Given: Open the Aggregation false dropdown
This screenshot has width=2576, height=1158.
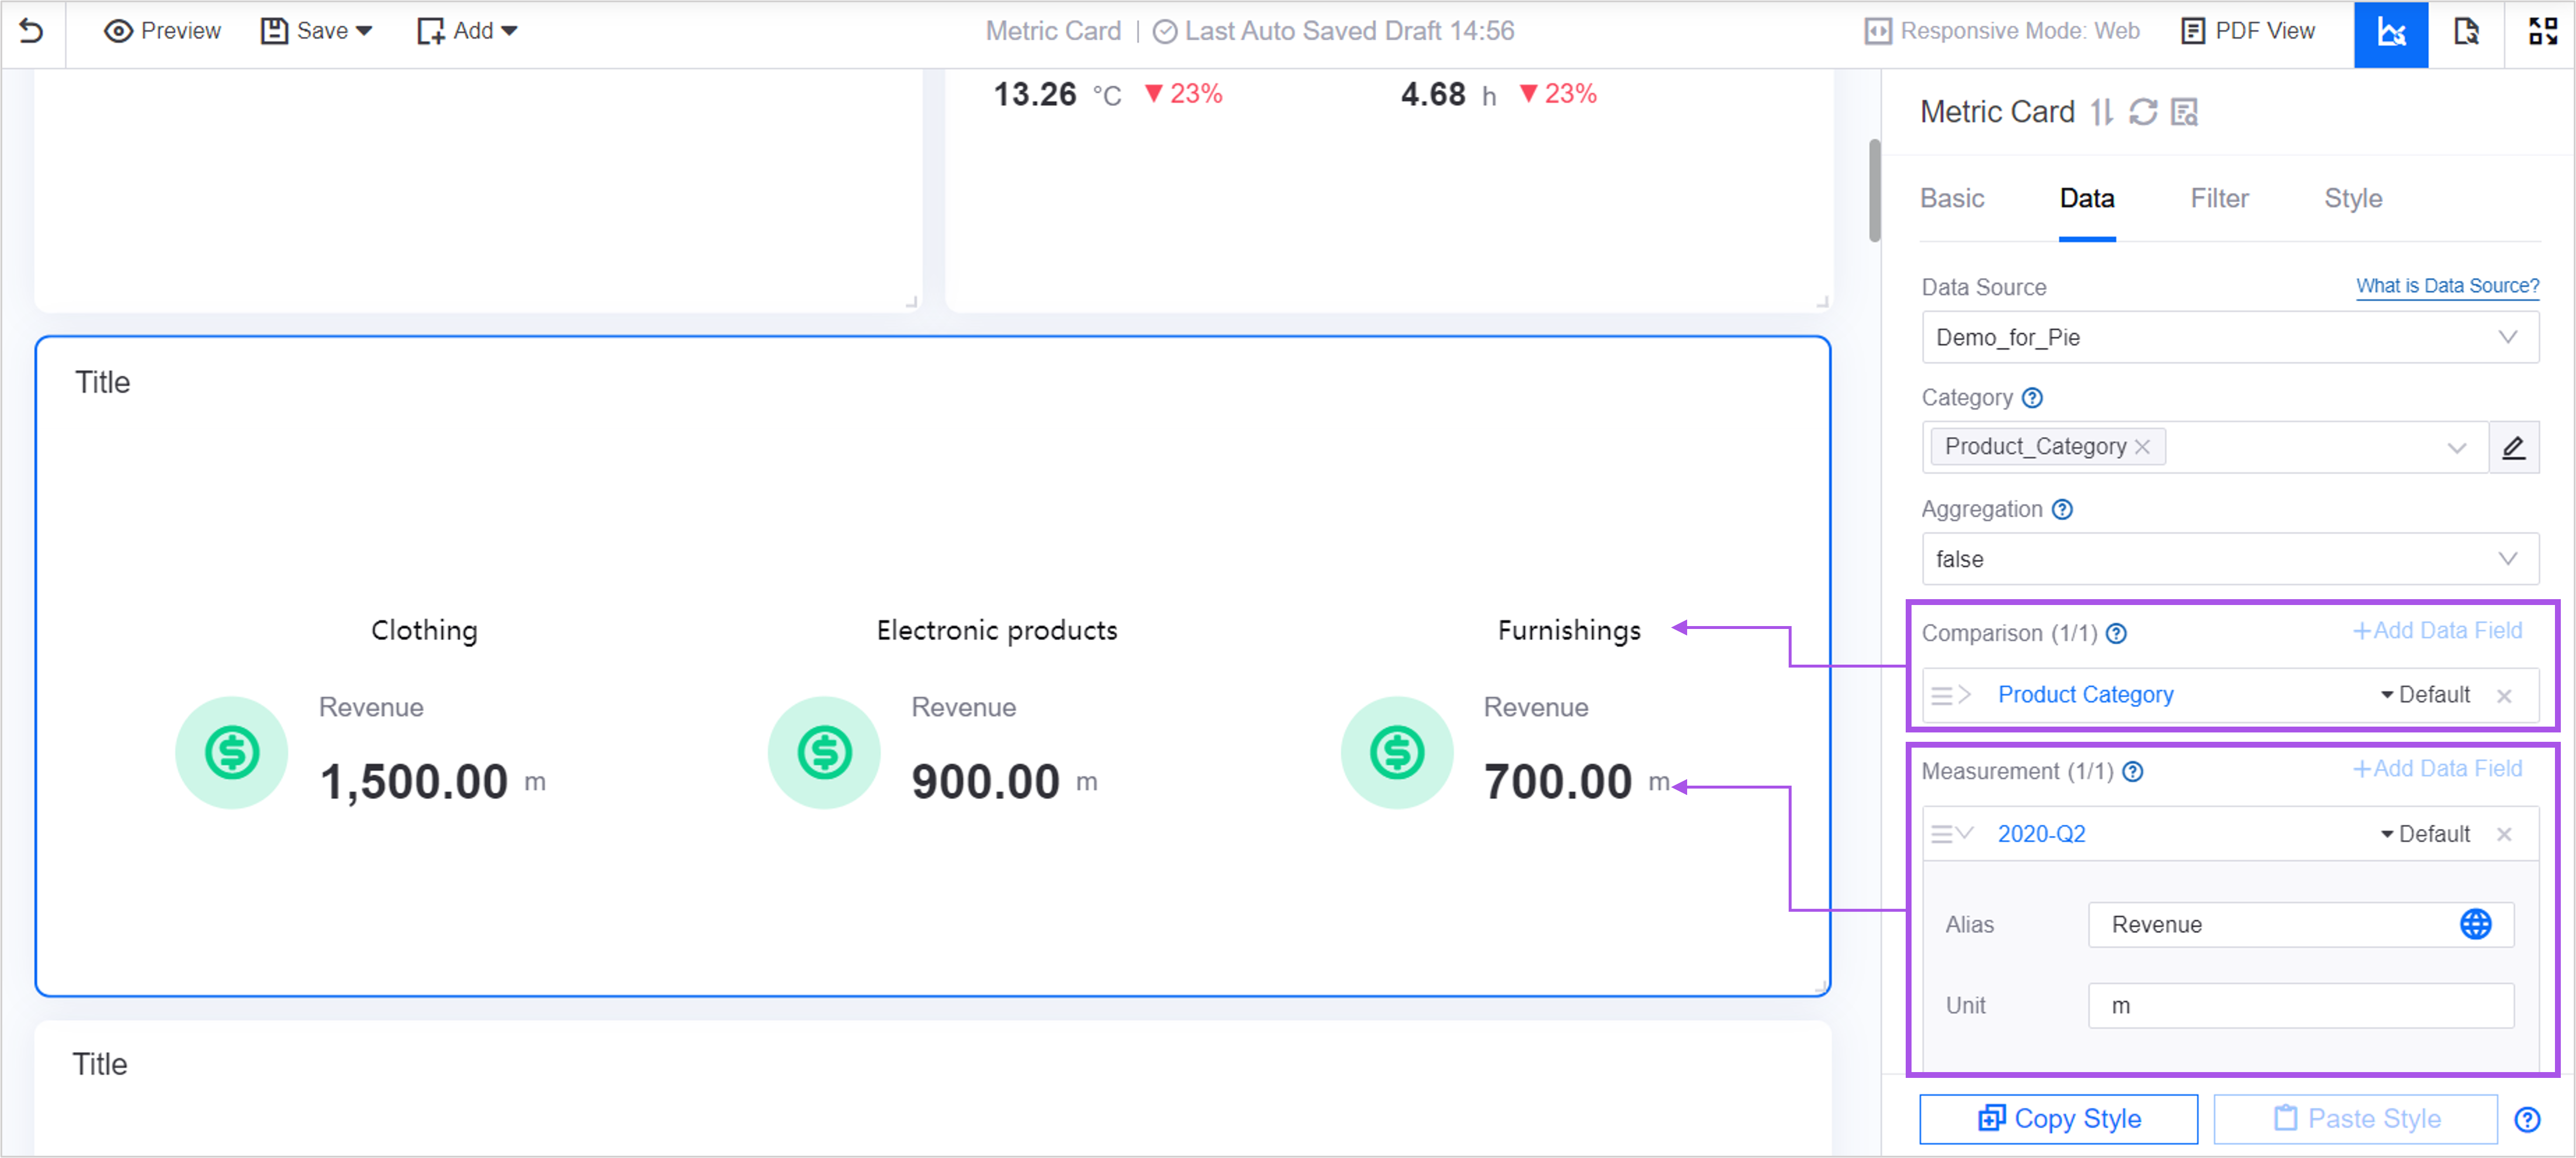Looking at the screenshot, I should tap(2229, 559).
